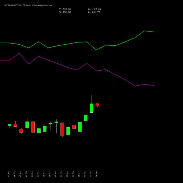This screenshot has width=183, height=183.
Task: Click the 21 Nov date label
Action: click(44, 174)
